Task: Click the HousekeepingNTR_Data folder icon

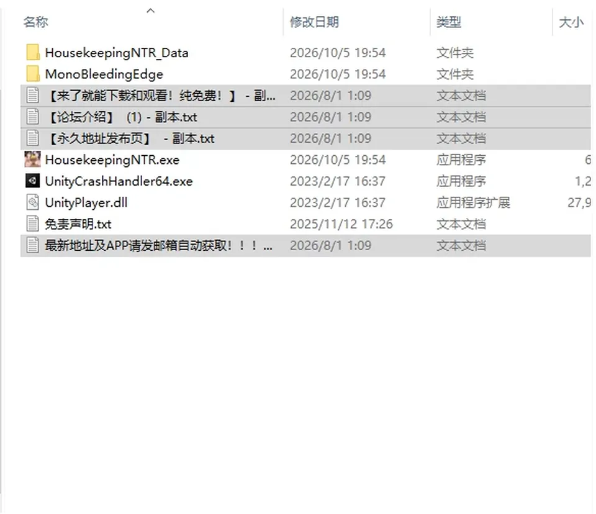Action: pos(33,53)
